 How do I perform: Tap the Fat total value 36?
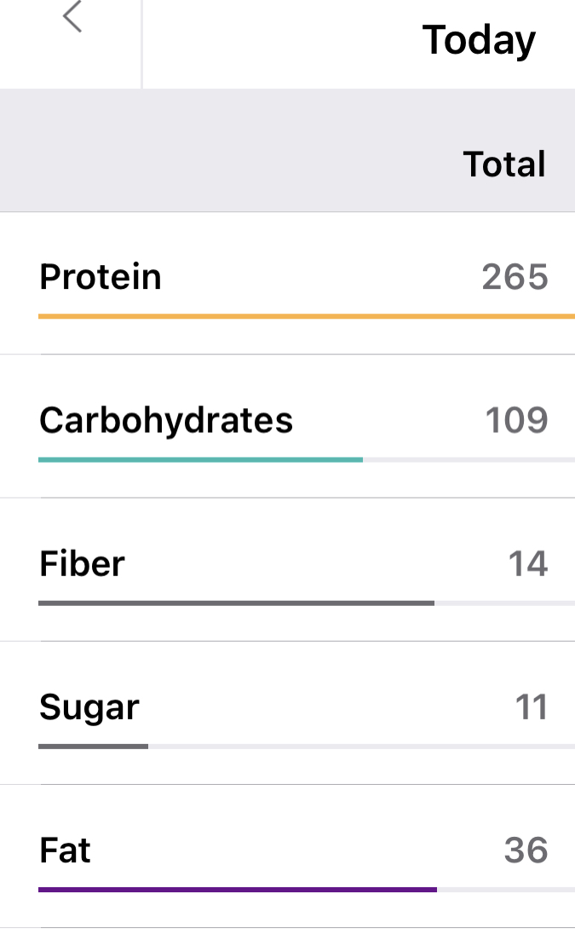coord(526,851)
